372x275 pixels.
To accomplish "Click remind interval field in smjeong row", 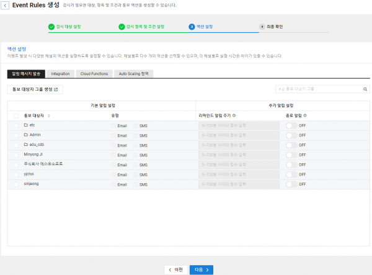I will tap(239, 184).
